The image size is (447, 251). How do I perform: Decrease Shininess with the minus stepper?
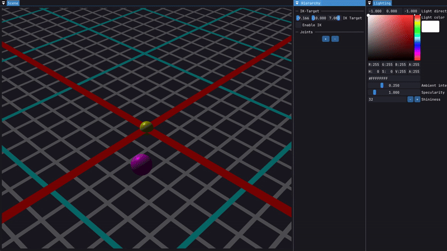coord(410,99)
